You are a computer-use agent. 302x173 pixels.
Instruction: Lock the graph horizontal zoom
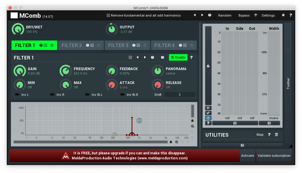click(171, 142)
